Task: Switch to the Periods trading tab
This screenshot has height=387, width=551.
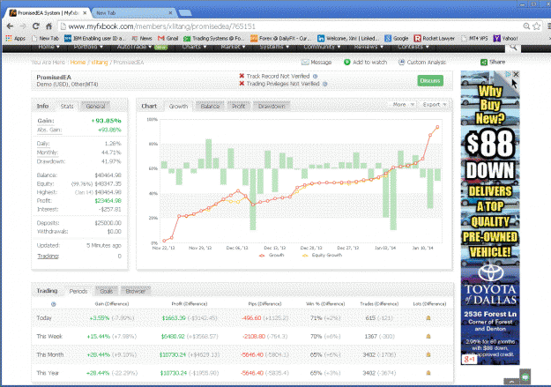Action: coord(78,291)
